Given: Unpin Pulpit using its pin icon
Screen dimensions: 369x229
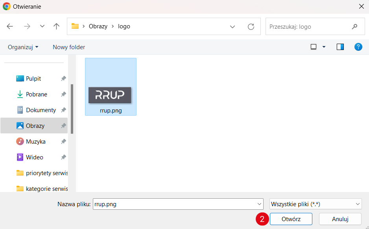Looking at the screenshot, I should (63, 79).
